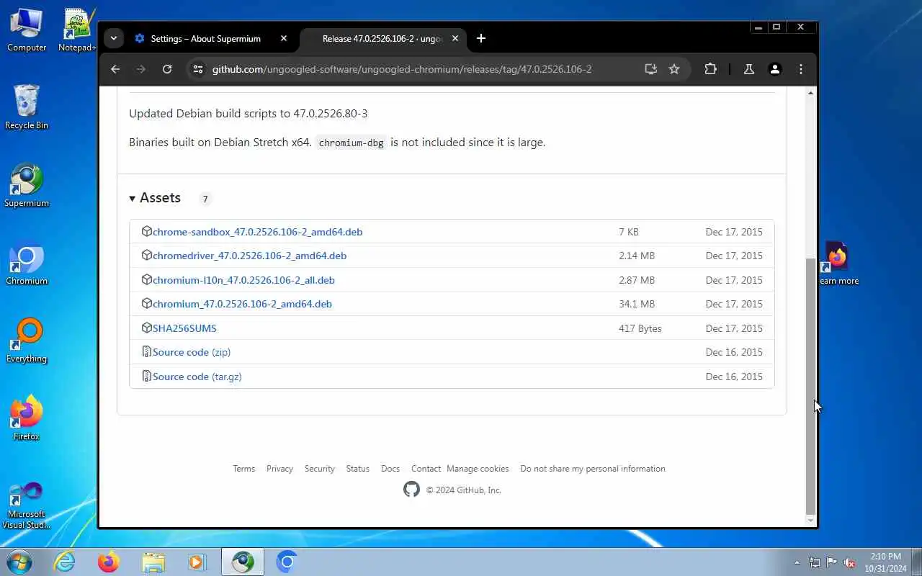Close the Settings – About Supermium tab
This screenshot has height=576, width=922.
[284, 38]
